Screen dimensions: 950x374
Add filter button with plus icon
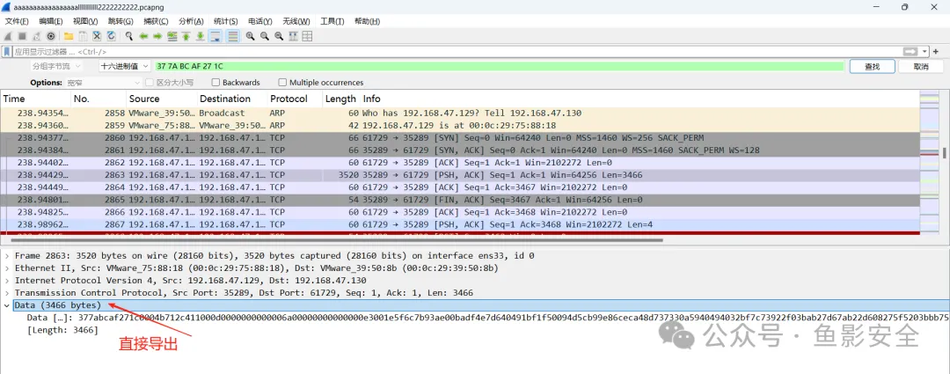pyautogui.click(x=937, y=52)
